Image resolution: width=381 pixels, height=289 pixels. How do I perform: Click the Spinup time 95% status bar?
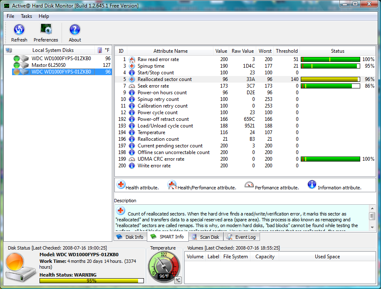coord(330,66)
